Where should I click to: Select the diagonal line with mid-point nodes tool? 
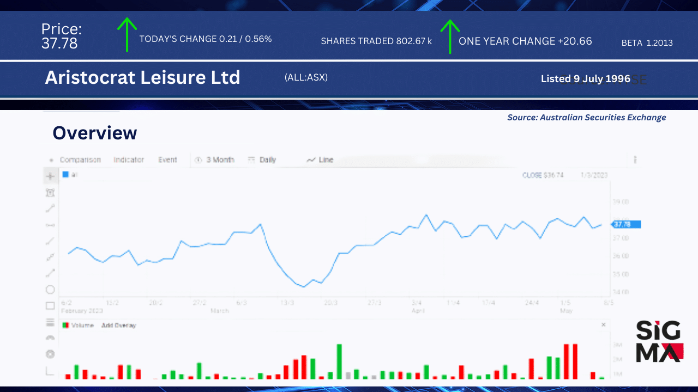pos(50,257)
